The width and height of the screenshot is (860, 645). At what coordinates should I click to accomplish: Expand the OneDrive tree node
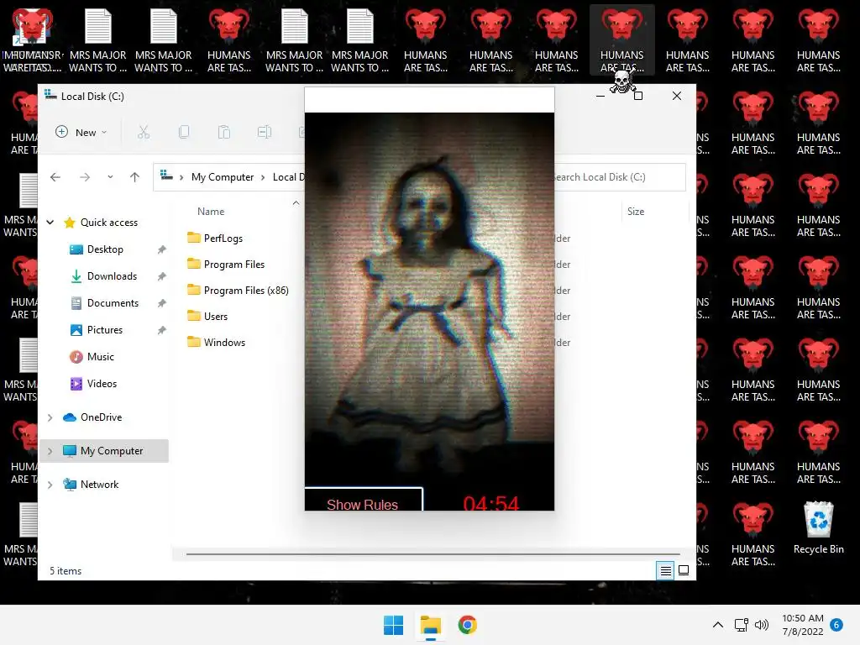click(x=50, y=417)
